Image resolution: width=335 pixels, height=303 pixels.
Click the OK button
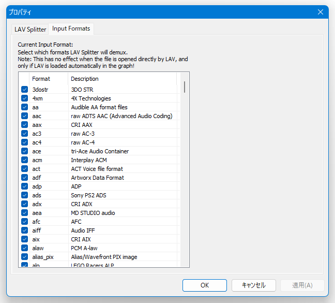(x=204, y=285)
